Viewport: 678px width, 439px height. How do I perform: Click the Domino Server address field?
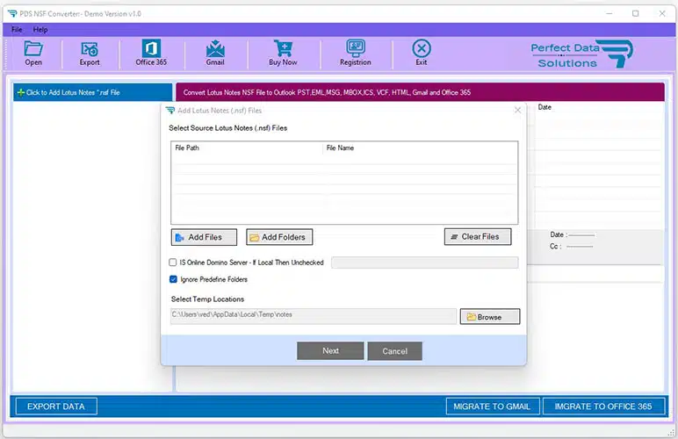coord(424,263)
